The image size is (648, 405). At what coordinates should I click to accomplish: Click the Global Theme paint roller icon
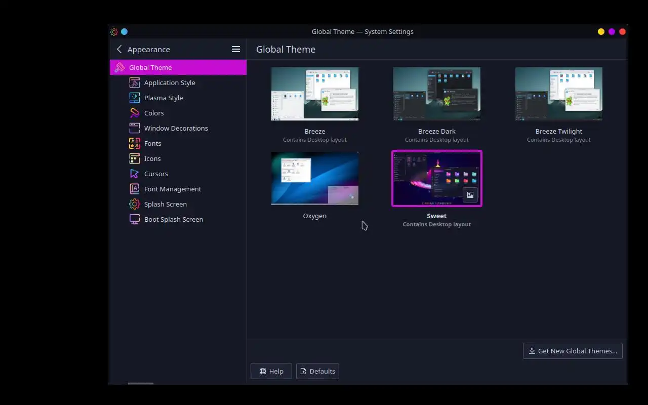pos(119,67)
